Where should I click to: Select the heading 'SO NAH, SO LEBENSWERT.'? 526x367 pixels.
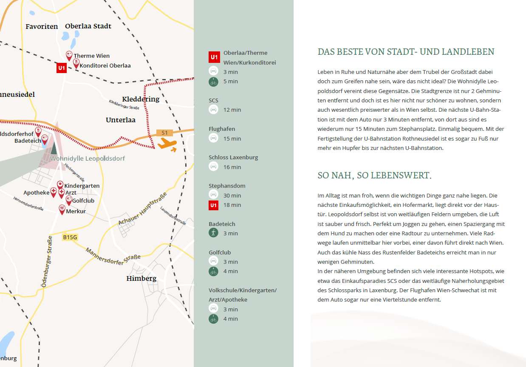(x=374, y=175)
